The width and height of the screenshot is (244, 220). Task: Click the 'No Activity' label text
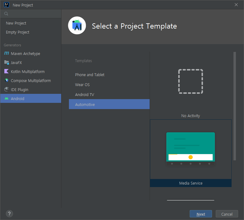click(191, 116)
